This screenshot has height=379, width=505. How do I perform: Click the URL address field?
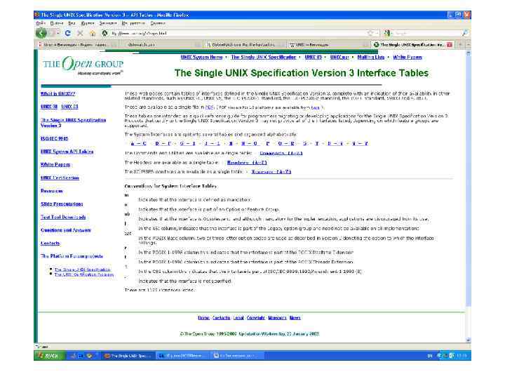pyautogui.click(x=238, y=33)
